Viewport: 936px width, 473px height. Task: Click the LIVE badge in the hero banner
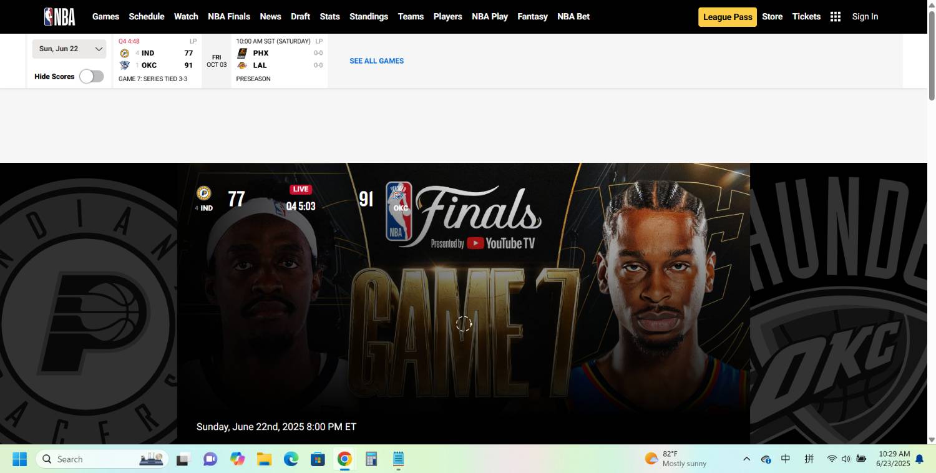301,189
